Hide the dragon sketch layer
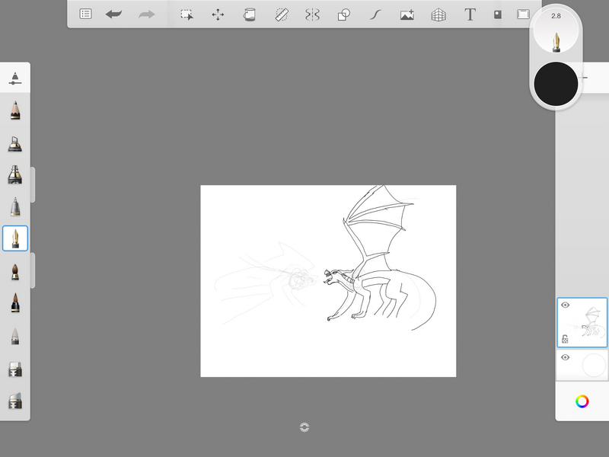 coord(565,305)
